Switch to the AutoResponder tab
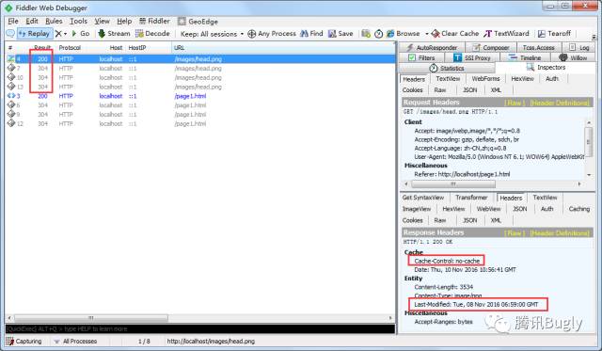This screenshot has height=351, width=602. coord(432,48)
